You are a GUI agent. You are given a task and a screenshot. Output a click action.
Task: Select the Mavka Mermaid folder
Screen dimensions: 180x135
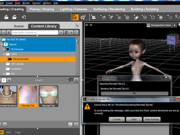pos(38,59)
